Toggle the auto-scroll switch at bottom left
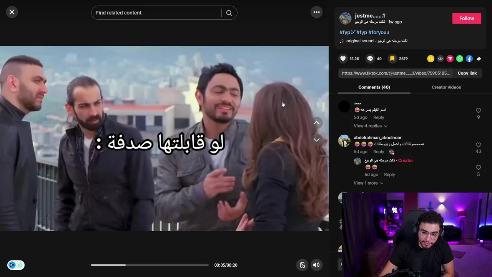Viewport: 492px width, 277px height. (16, 265)
